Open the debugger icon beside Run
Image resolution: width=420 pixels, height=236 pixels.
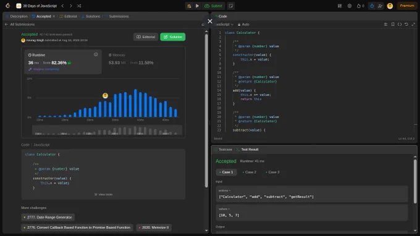[189, 6]
